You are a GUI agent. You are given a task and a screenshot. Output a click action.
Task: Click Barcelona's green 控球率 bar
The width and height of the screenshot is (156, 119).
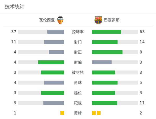(106, 32)
